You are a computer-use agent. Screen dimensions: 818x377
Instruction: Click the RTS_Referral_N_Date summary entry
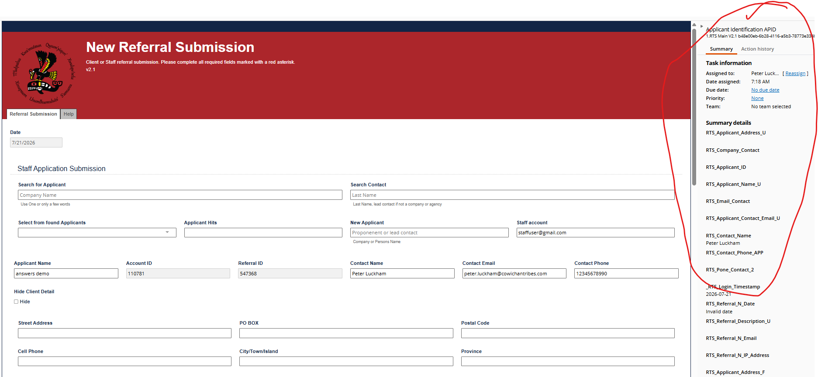point(730,304)
